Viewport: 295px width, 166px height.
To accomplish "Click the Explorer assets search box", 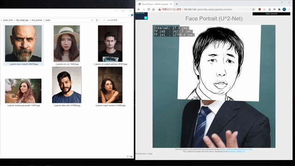I will [117, 20].
